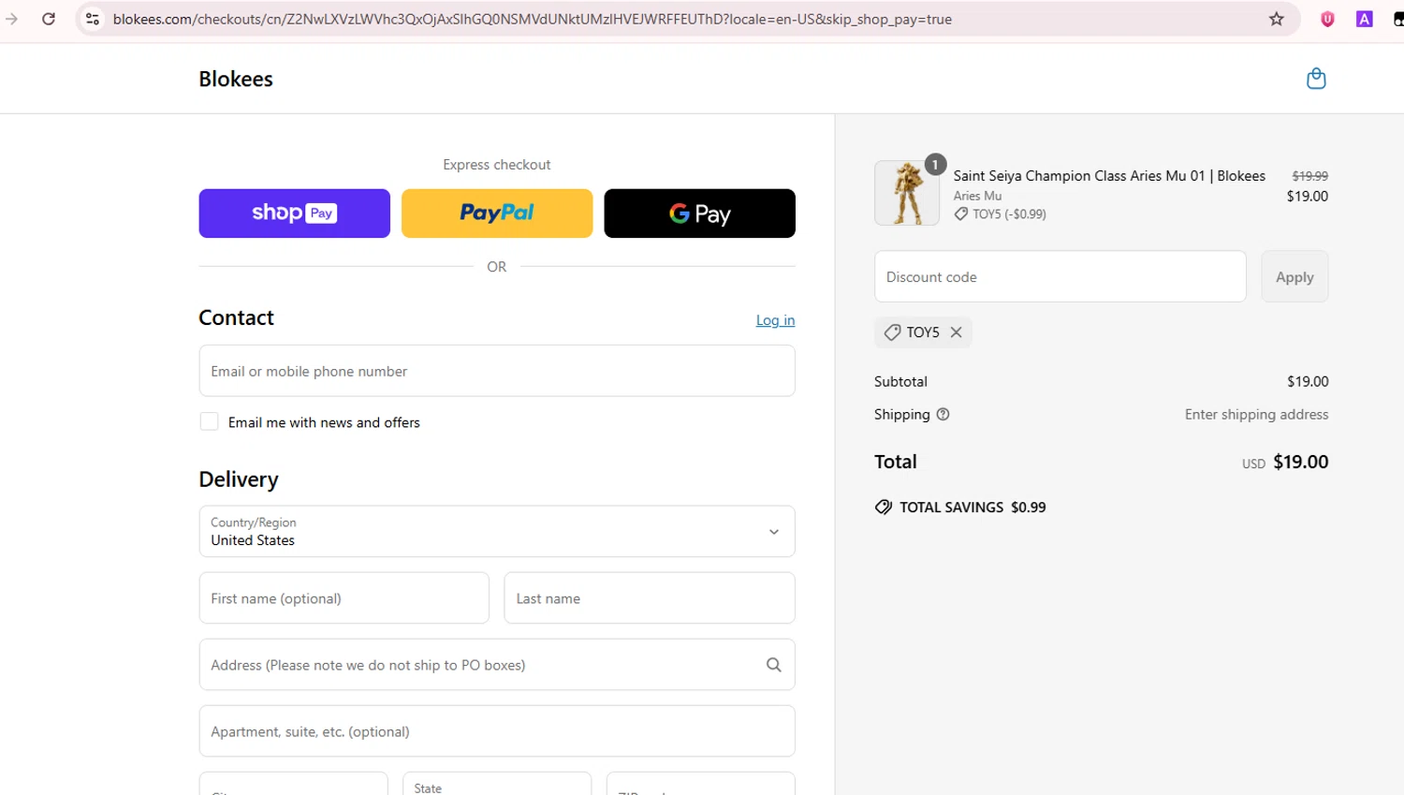
Task: Focus the Discount code field
Action: pyautogui.click(x=1060, y=276)
